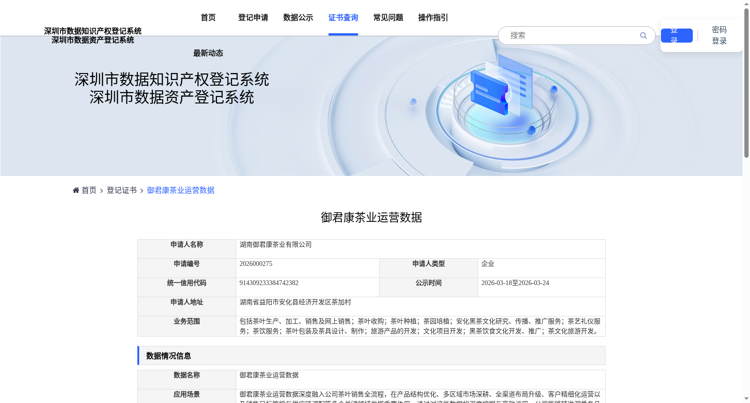Click the 应用场景 label cell

[187, 396]
